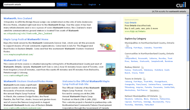Open preview icon beside Defunct Municipalities Of Ontario
The width and height of the screenshot is (190, 110).
coord(160,96)
